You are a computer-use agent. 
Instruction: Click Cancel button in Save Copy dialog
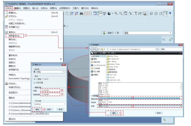pos(159,113)
